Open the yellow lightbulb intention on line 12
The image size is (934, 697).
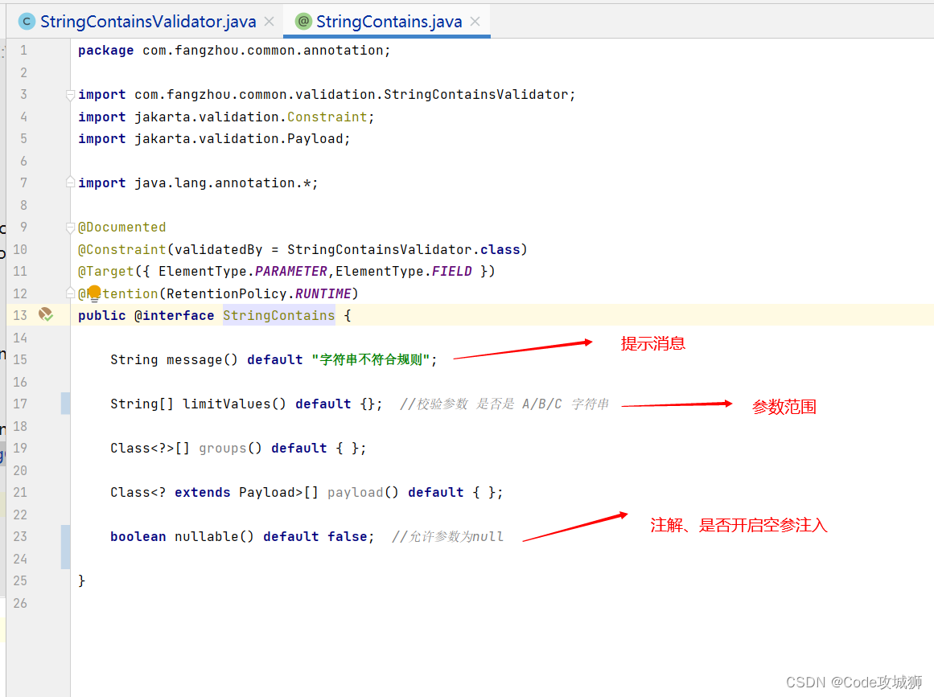tap(94, 293)
